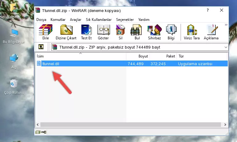Open the Sık Kullanılanlar menu
The width and height of the screenshot is (237, 142).
(x=99, y=20)
